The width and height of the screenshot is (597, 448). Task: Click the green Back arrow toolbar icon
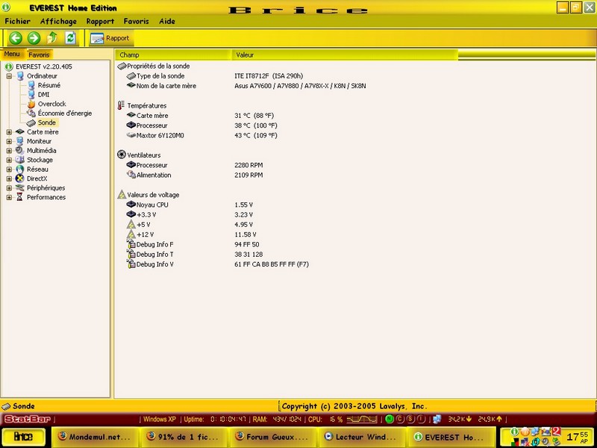pos(16,38)
